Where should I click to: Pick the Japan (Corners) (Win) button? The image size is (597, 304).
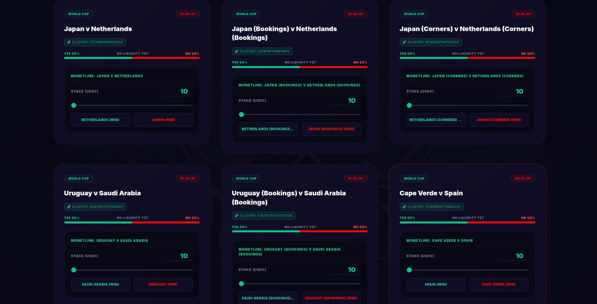[498, 120]
